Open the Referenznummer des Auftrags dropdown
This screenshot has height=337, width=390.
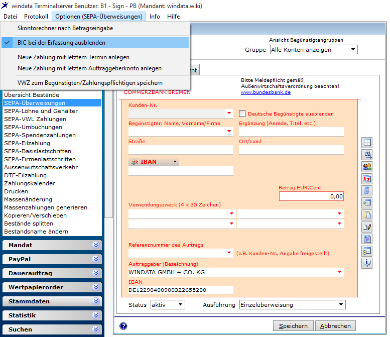click(x=229, y=253)
